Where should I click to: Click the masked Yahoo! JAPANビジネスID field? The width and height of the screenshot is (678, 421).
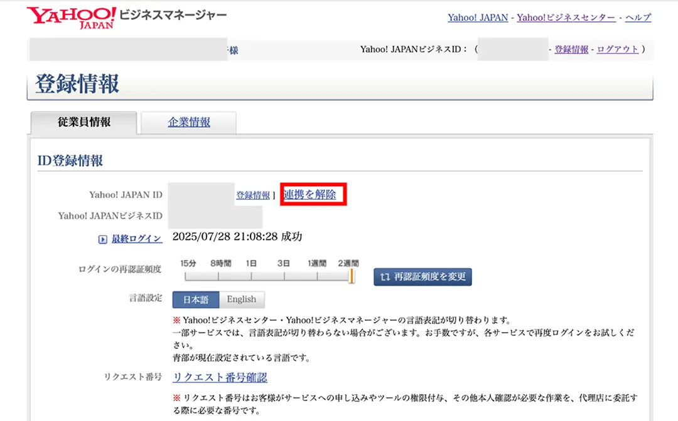215,215
